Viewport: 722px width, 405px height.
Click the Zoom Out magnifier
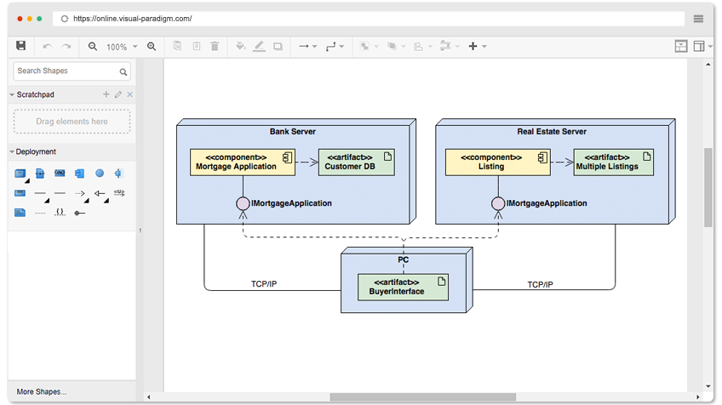tap(93, 46)
